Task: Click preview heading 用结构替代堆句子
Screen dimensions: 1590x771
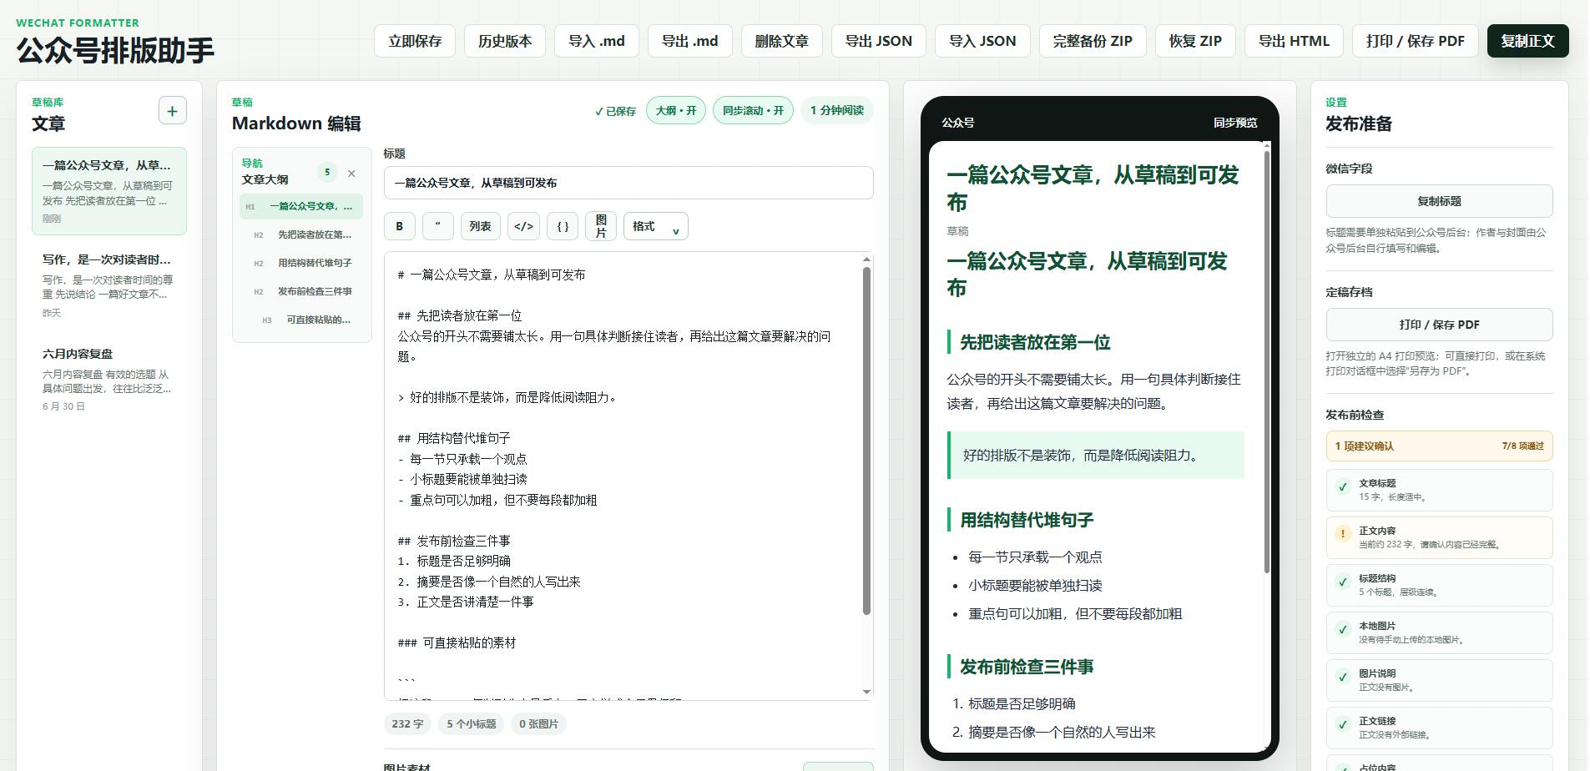Action: point(1027,520)
